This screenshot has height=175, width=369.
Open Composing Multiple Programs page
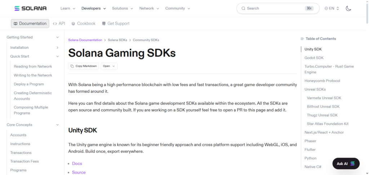(31, 110)
